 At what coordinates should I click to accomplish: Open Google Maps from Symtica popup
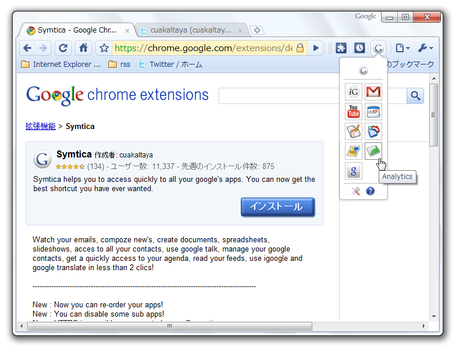pos(354,151)
